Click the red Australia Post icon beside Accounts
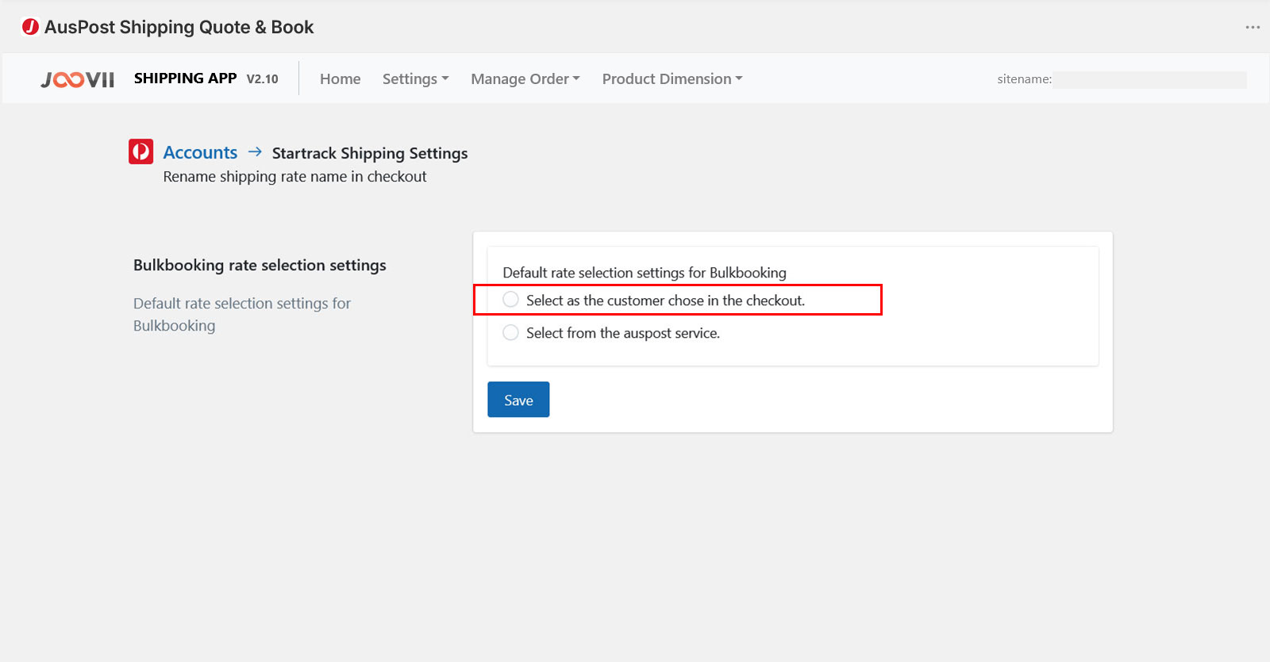This screenshot has width=1270, height=662. click(x=141, y=151)
